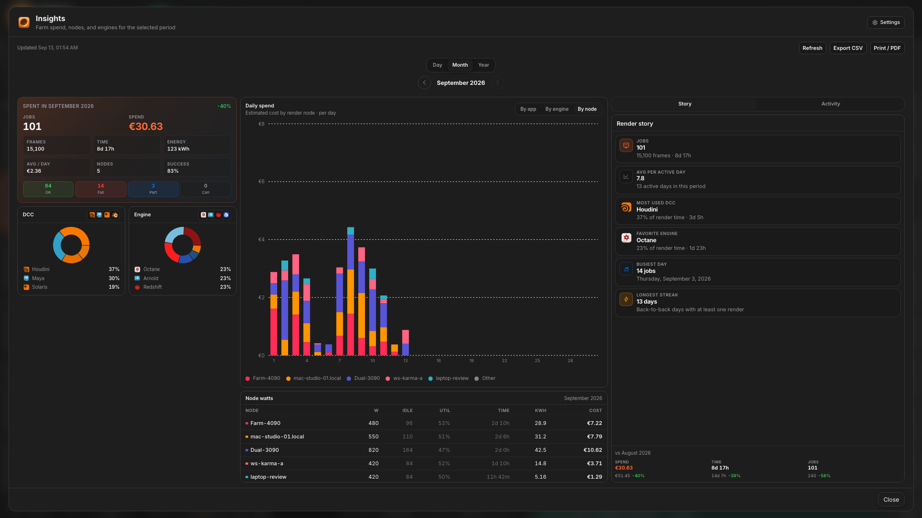Click Octane icon in Favorite engine card
Viewport: 922px width, 518px height.
pos(626,238)
